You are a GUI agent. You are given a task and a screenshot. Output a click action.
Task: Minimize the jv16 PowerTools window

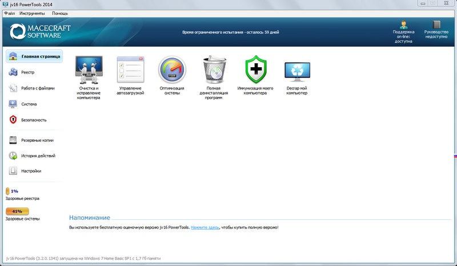click(423, 3)
